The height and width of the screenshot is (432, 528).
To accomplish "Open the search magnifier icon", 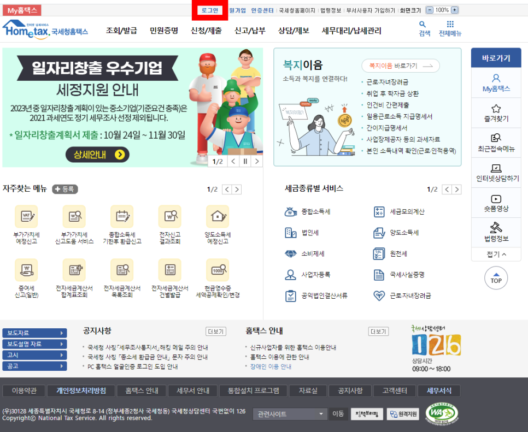I will 423,24.
